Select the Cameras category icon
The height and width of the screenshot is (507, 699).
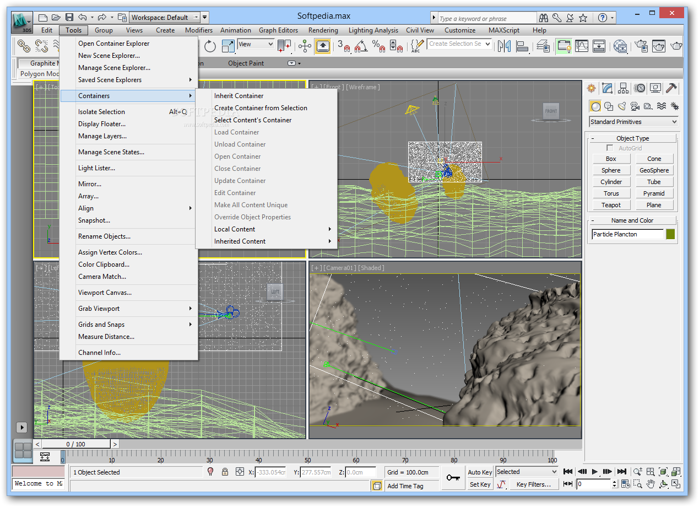(x=635, y=106)
